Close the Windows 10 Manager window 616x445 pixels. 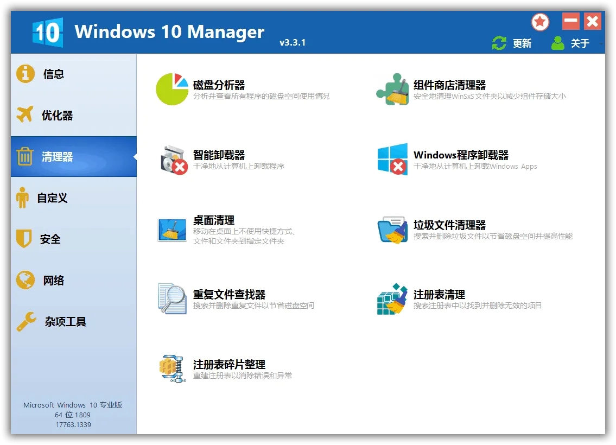(593, 21)
